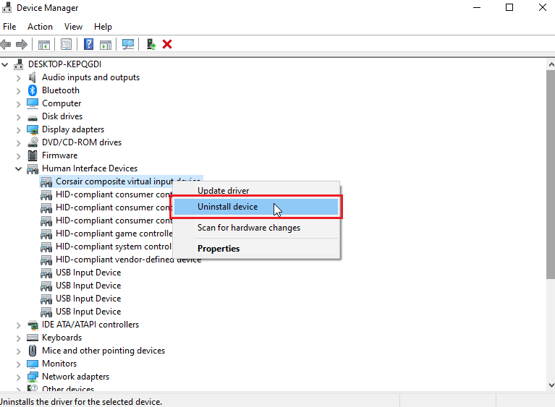Image resolution: width=555 pixels, height=407 pixels.
Task: Expand the Display adapters category
Action: click(18, 130)
